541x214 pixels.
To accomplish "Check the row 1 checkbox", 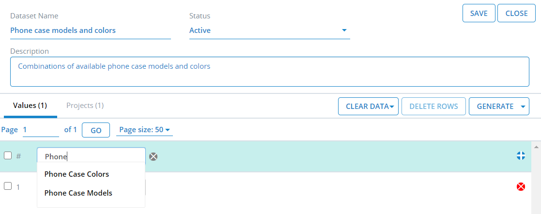I will (x=8, y=186).
